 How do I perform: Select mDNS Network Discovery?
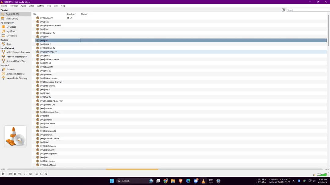click(16, 52)
